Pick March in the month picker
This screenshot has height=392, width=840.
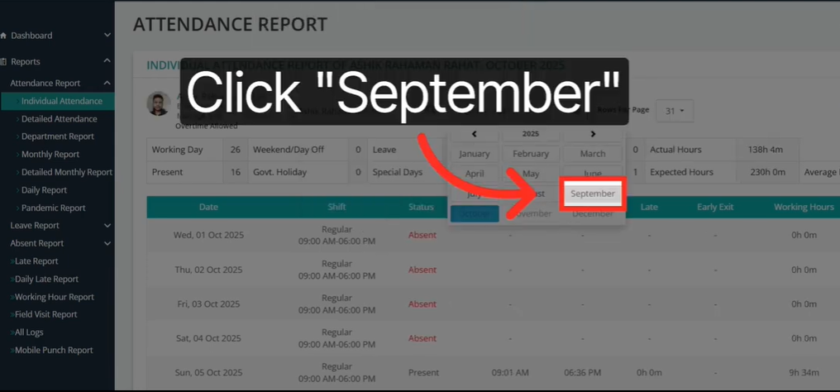click(592, 154)
